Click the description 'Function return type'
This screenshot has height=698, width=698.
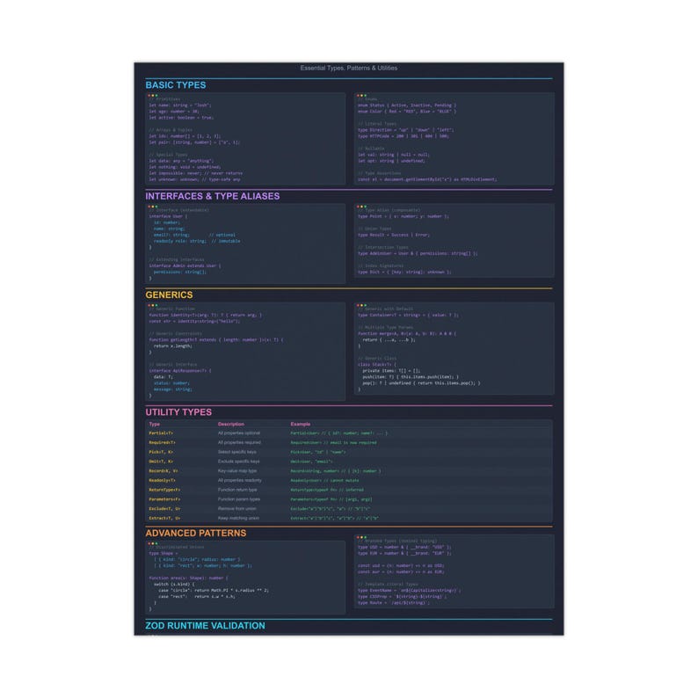(237, 490)
